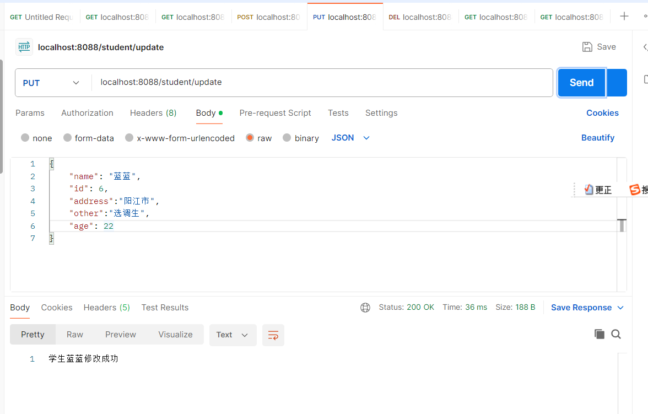Click the "age": 22 line in editor
The image size is (648, 414).
point(91,226)
